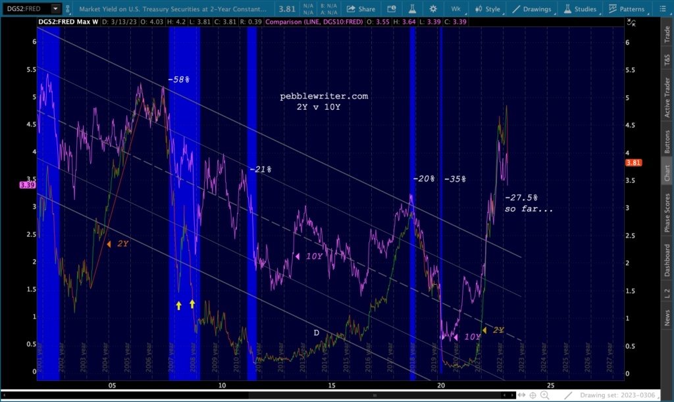
Task: Open the Studies menu
Action: (581, 9)
